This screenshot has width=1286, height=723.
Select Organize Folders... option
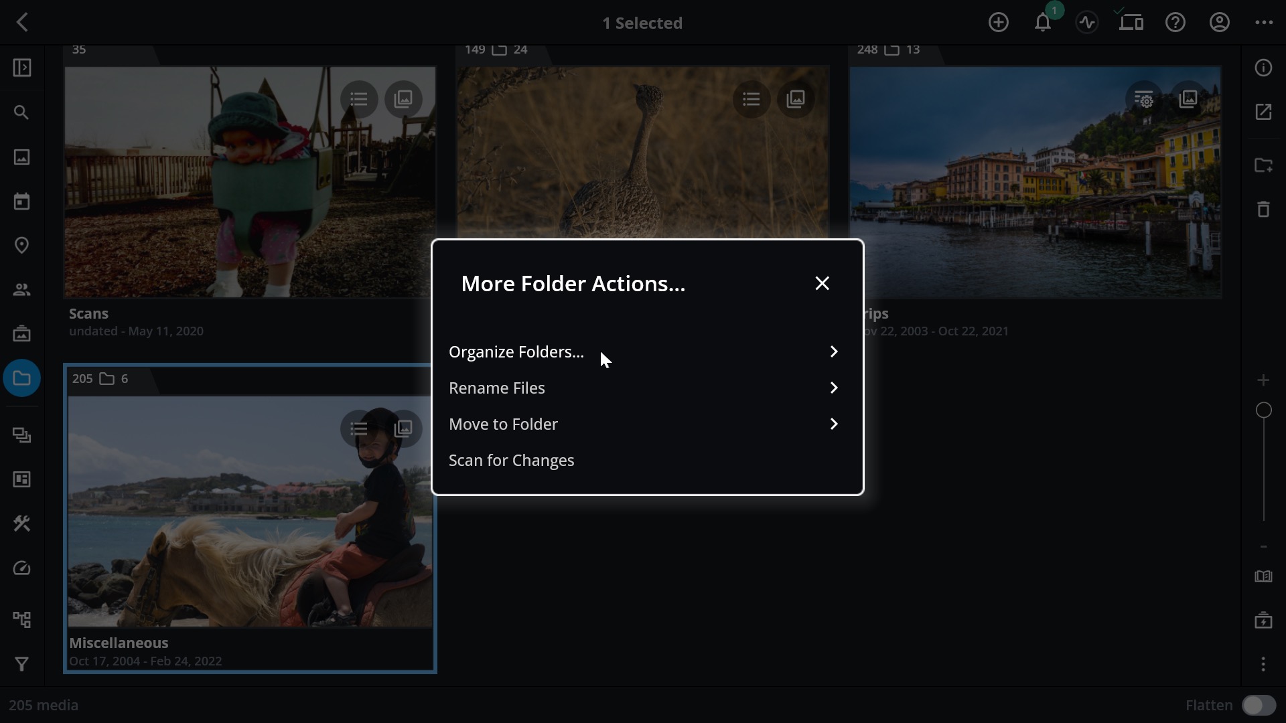click(x=647, y=352)
